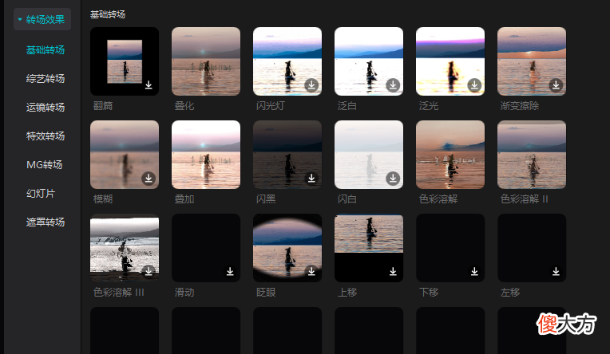Screen dimensions: 610x354
Task: Choose the 色彩溶解 II transition thumbnail
Action: 532,155
